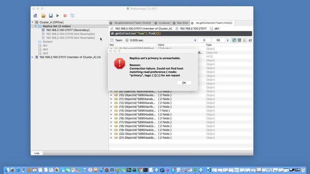The height and width of the screenshot is (174, 310).
Task: Expand the 192.168.2.100:27017 member of Cluster_A connection
Action: [x=32, y=57]
